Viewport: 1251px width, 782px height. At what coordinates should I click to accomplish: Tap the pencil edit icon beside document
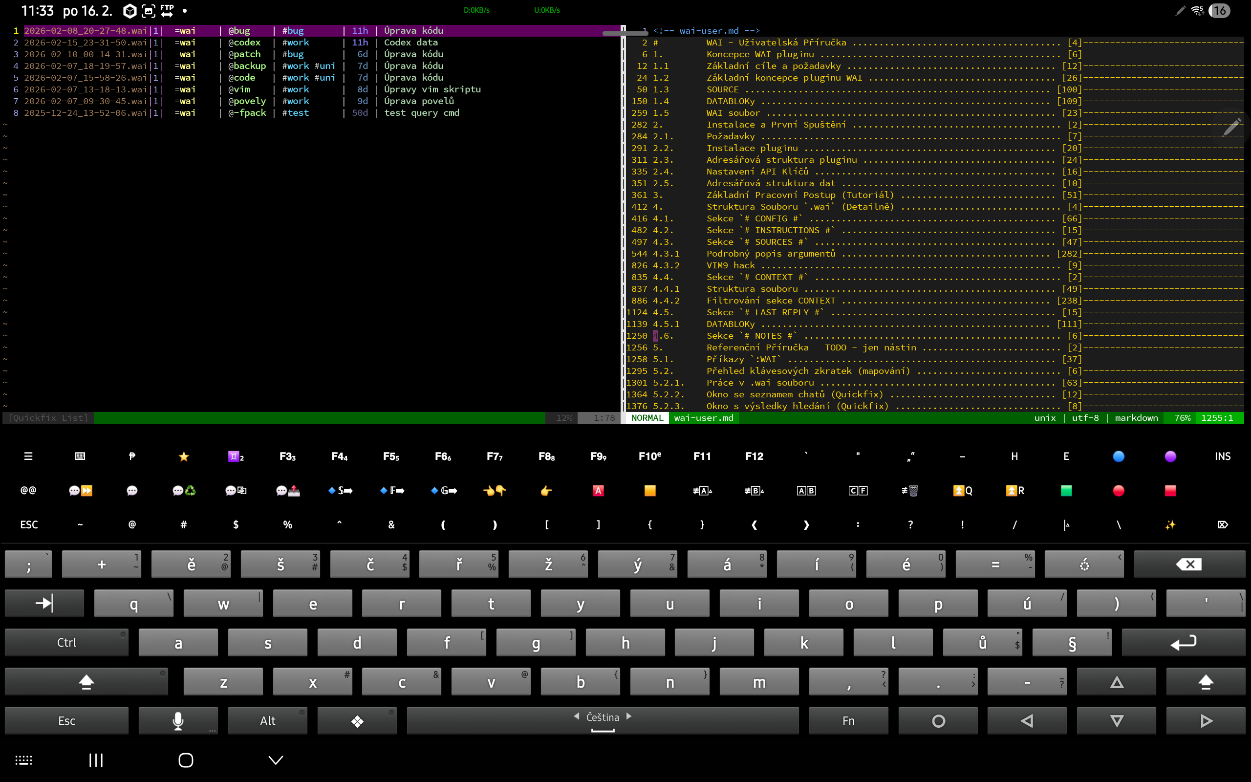pyautogui.click(x=1232, y=127)
